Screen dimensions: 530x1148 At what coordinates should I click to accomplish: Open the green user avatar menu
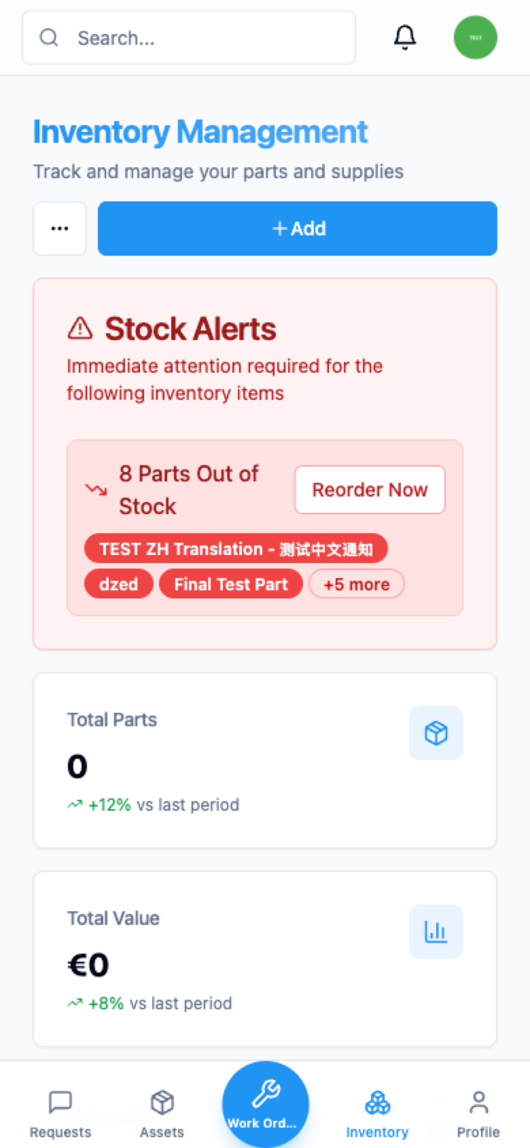click(x=475, y=38)
